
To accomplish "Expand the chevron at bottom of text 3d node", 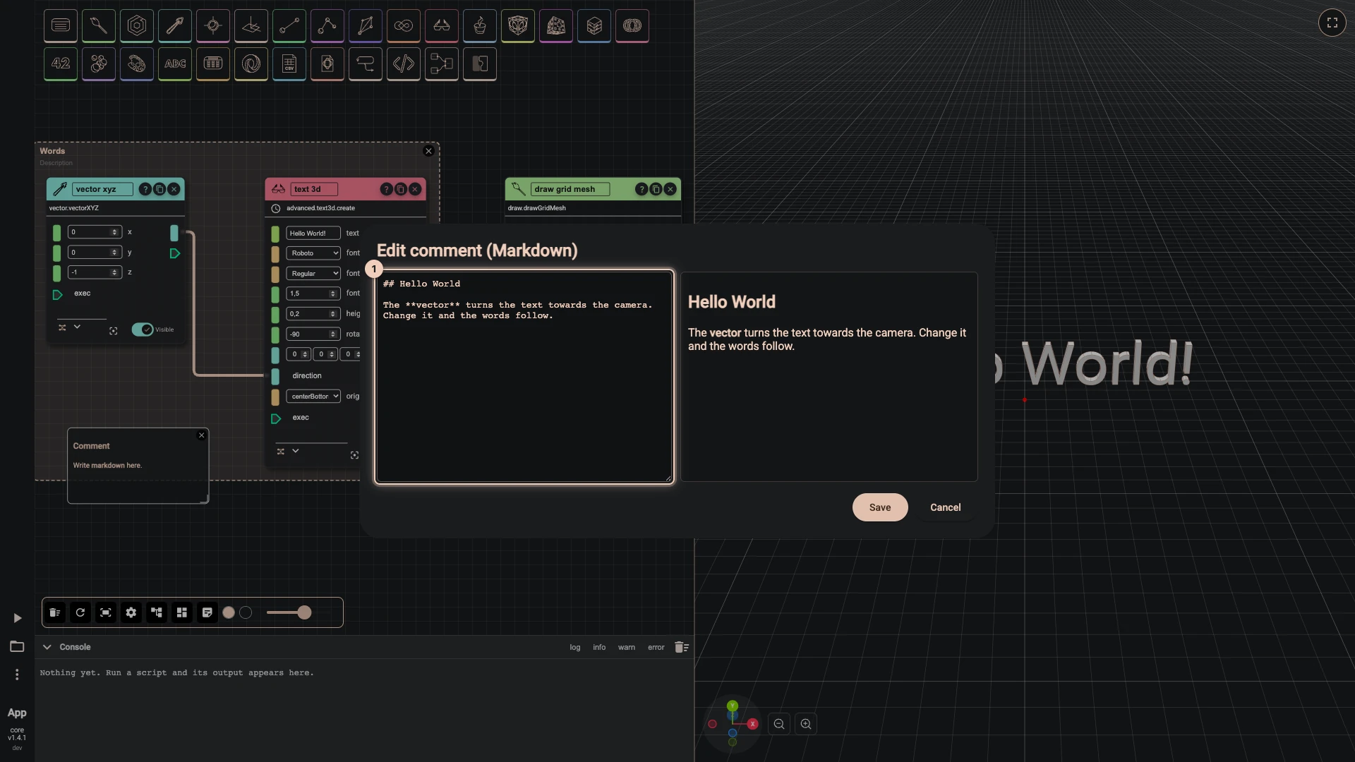I will [x=296, y=451].
